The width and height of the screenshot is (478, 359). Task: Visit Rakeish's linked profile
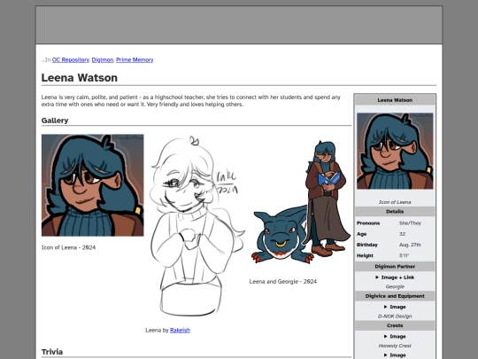180,330
